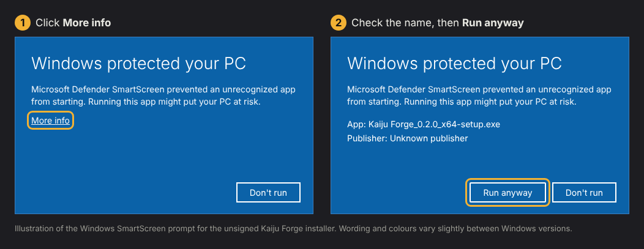644x249 pixels.
Task: Click the 'Click More info' step heading
Action: coord(73,23)
